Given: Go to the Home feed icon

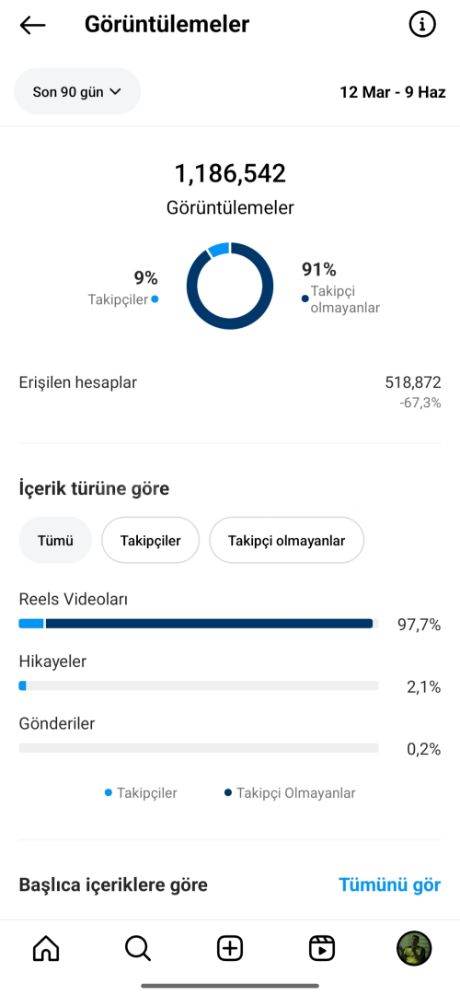Looking at the screenshot, I should [x=46, y=949].
